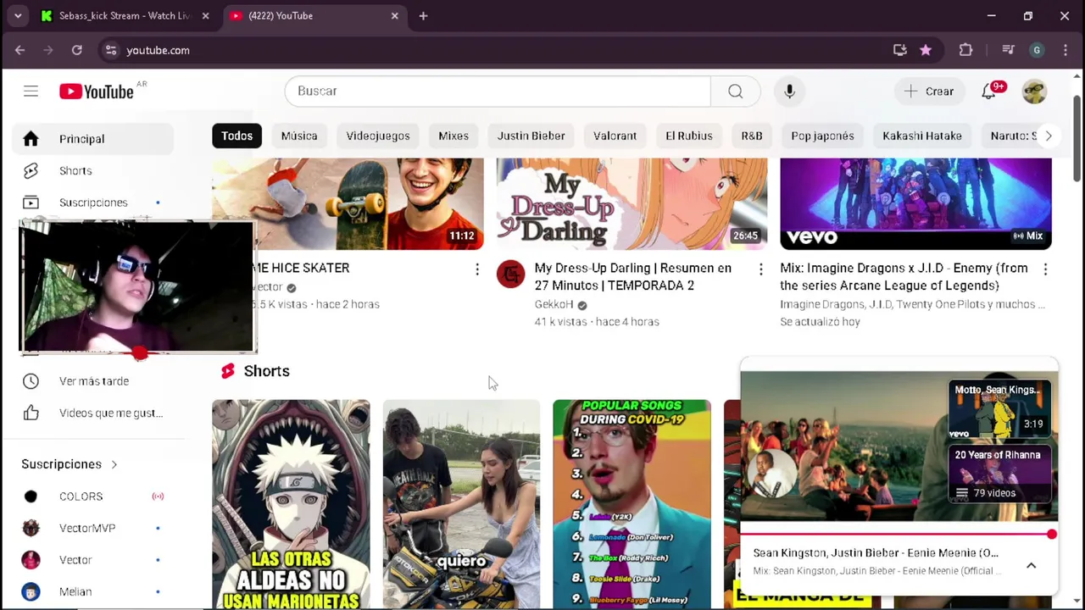Click the search magnifier button

coord(735,91)
